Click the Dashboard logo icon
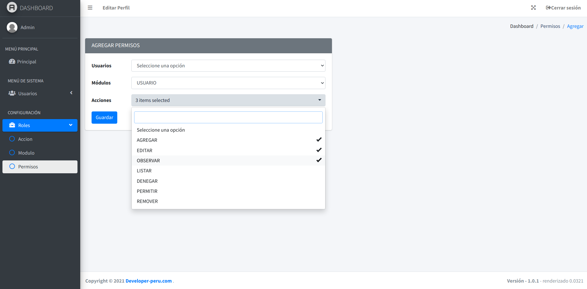Image resolution: width=587 pixels, height=289 pixels. pyautogui.click(x=12, y=8)
